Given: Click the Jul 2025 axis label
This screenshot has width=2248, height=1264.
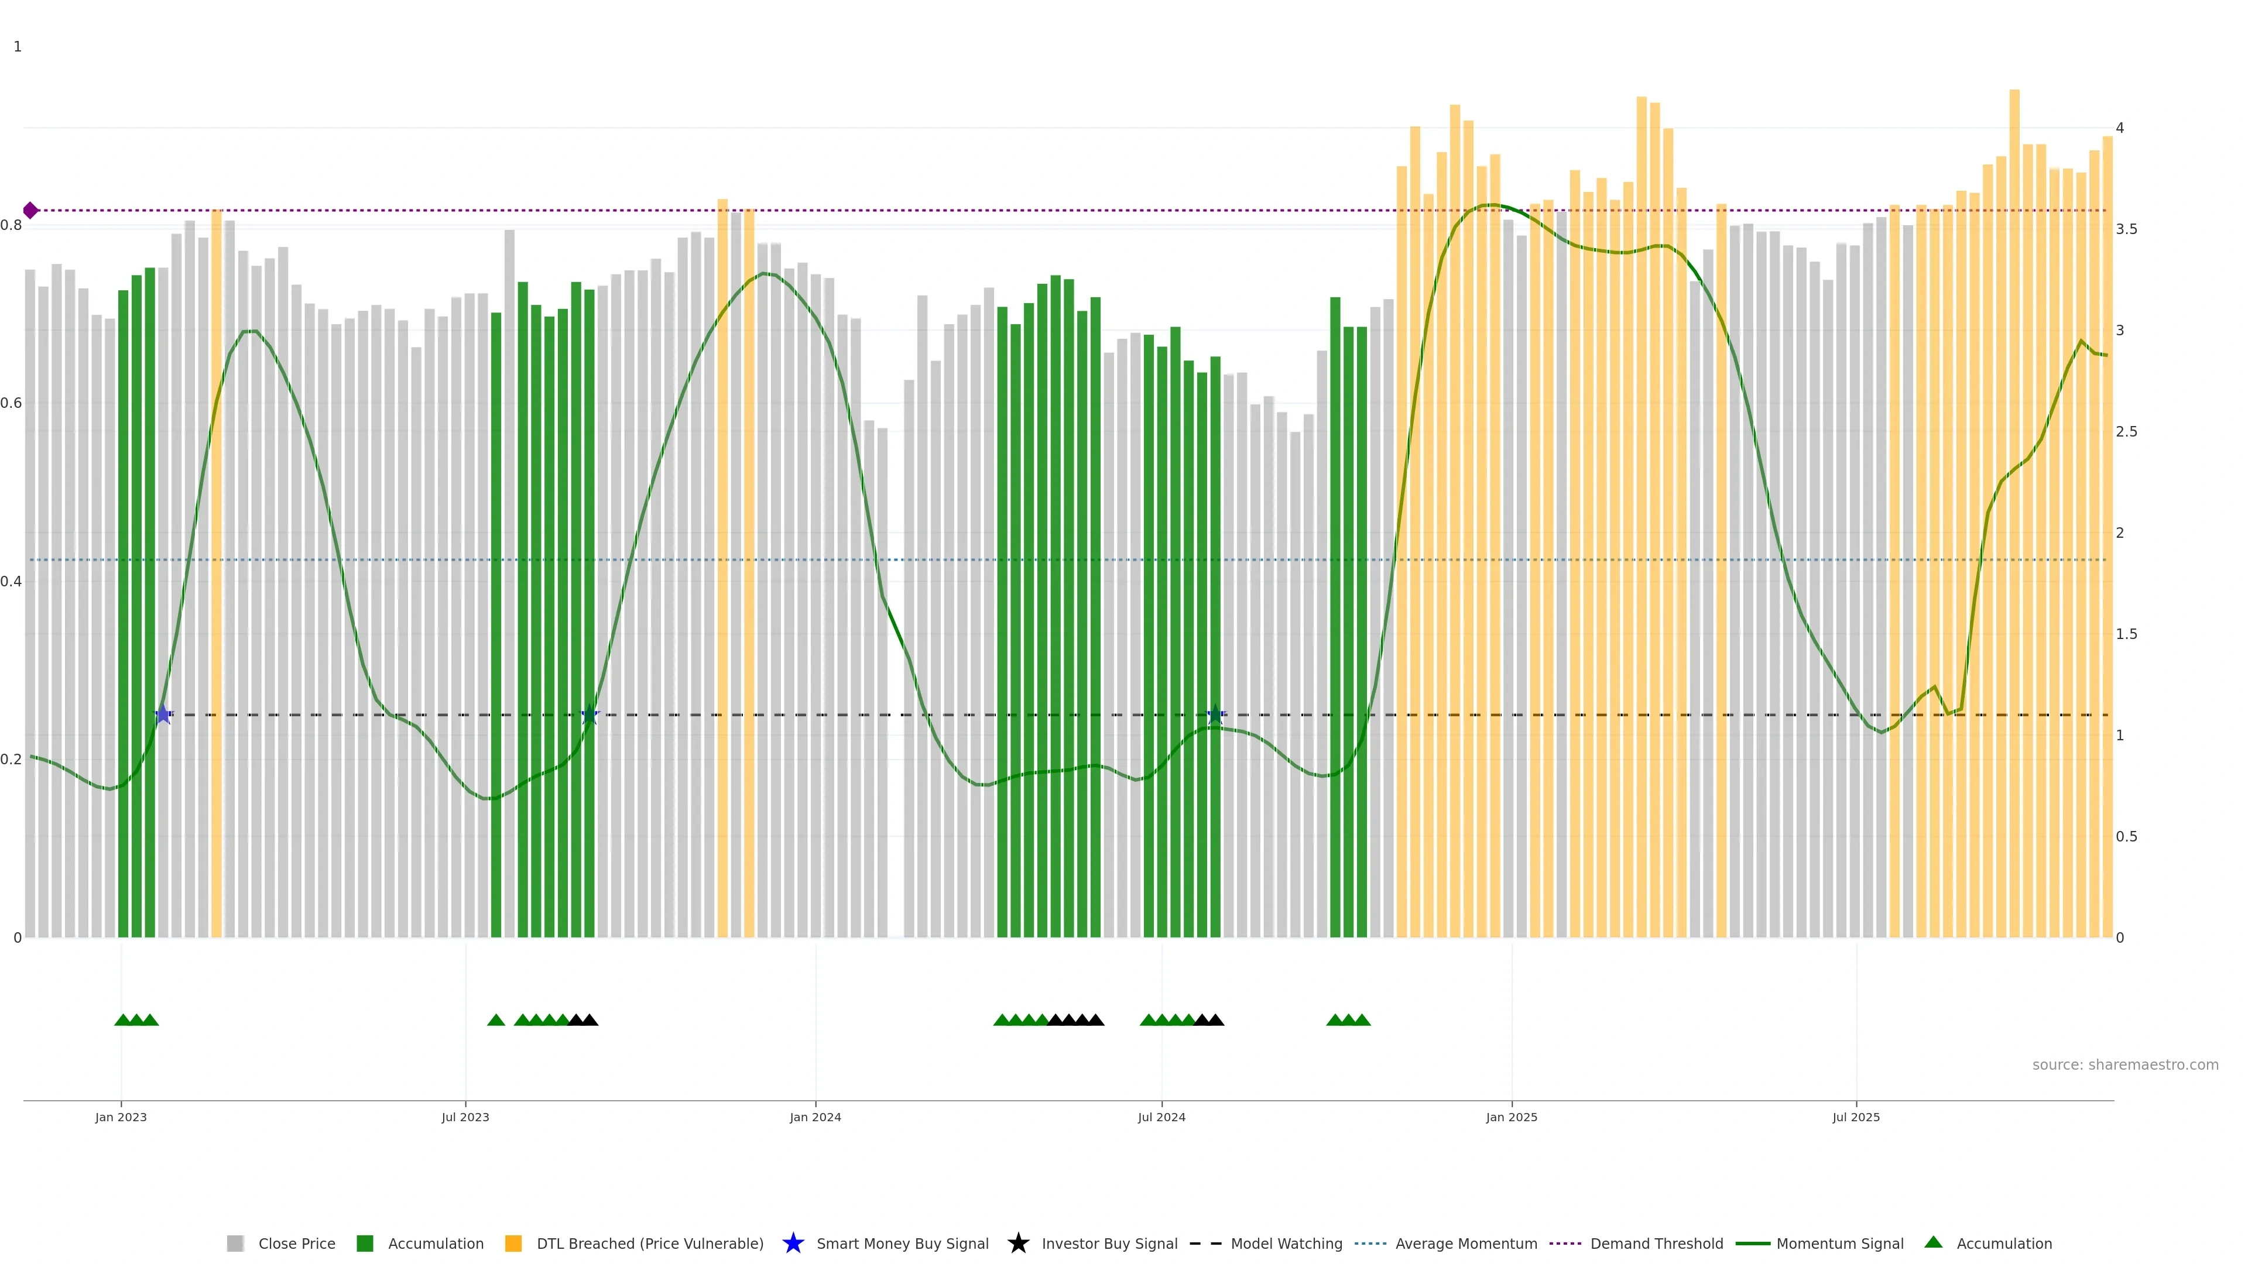Looking at the screenshot, I should pos(1855,1117).
